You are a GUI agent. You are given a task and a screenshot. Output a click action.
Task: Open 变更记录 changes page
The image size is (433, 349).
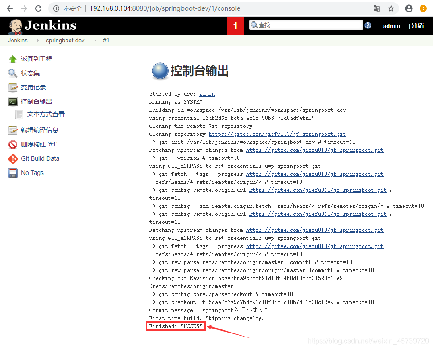33,87
